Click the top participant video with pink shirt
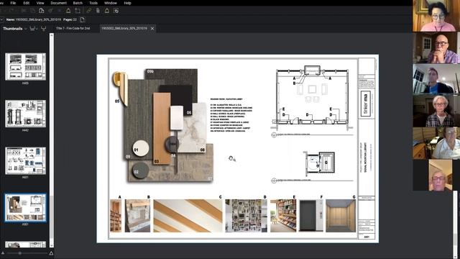The height and width of the screenshot is (259, 460). 436,16
